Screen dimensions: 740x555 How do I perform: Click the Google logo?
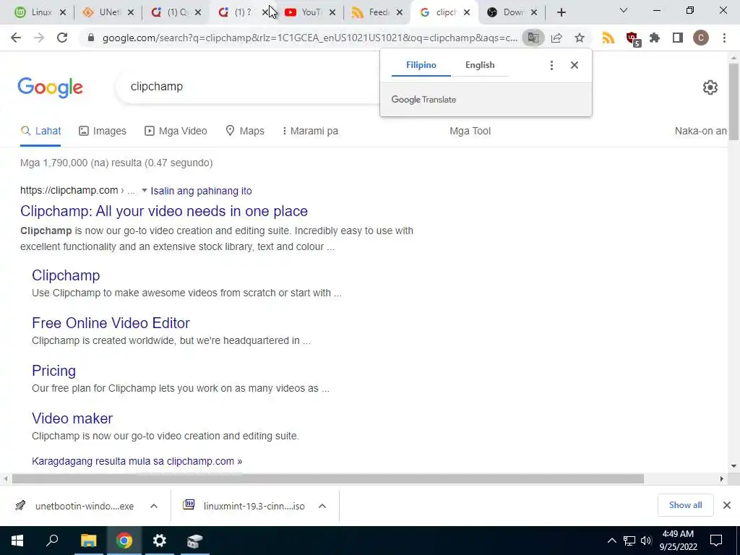(50, 87)
